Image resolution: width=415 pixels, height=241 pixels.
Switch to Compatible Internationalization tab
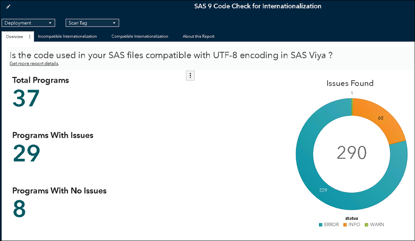[x=140, y=37]
